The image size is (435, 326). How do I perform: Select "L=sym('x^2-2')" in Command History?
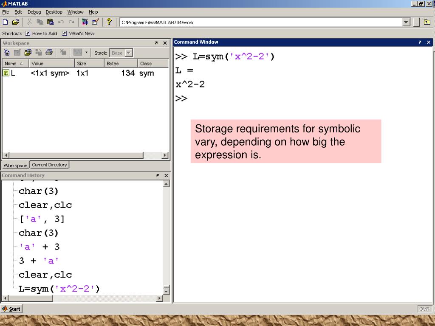(x=59, y=289)
